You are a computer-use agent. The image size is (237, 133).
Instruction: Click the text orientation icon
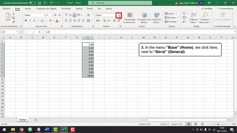click(79, 15)
